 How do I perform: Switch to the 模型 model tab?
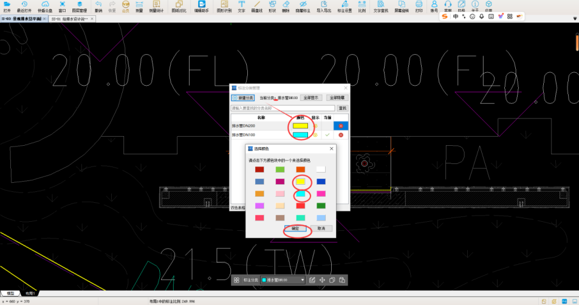point(10,293)
